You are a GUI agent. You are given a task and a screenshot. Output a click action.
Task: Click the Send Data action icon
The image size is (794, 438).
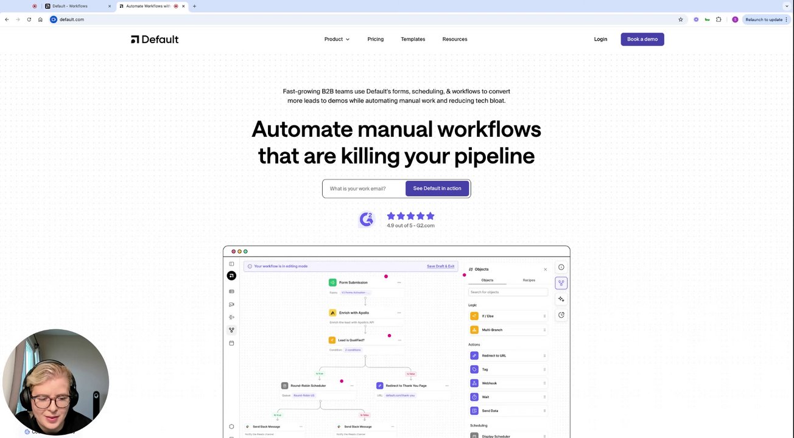click(x=474, y=411)
